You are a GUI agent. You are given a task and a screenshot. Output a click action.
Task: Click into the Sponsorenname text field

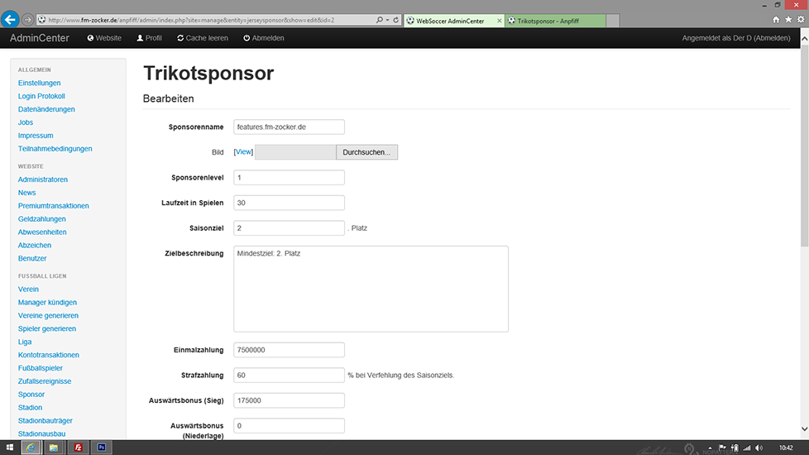click(x=289, y=127)
